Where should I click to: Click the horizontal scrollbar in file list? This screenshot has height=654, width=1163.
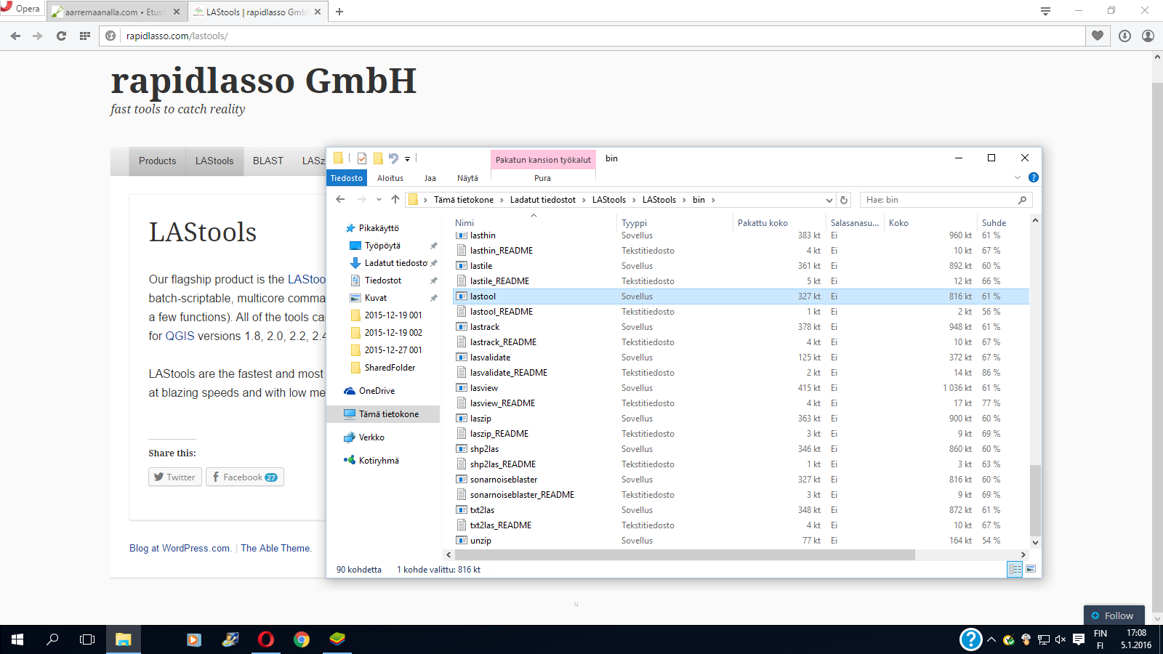click(x=683, y=554)
